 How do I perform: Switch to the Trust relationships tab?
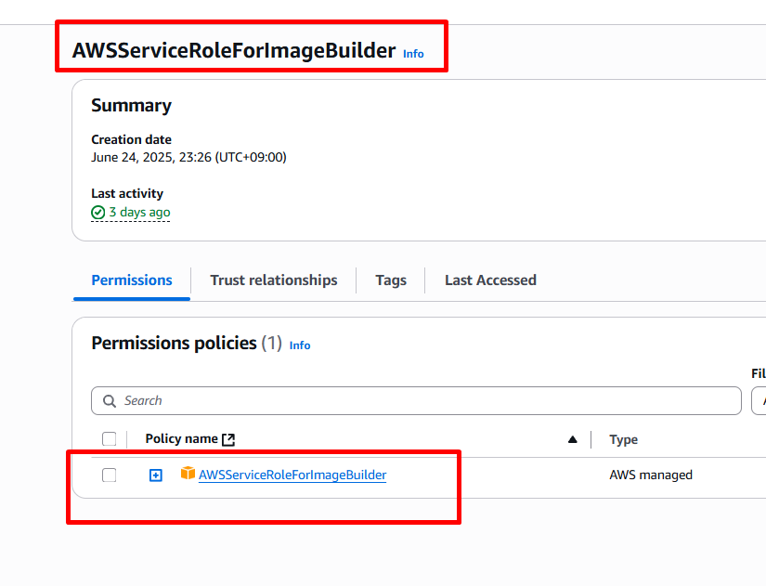[x=274, y=280]
